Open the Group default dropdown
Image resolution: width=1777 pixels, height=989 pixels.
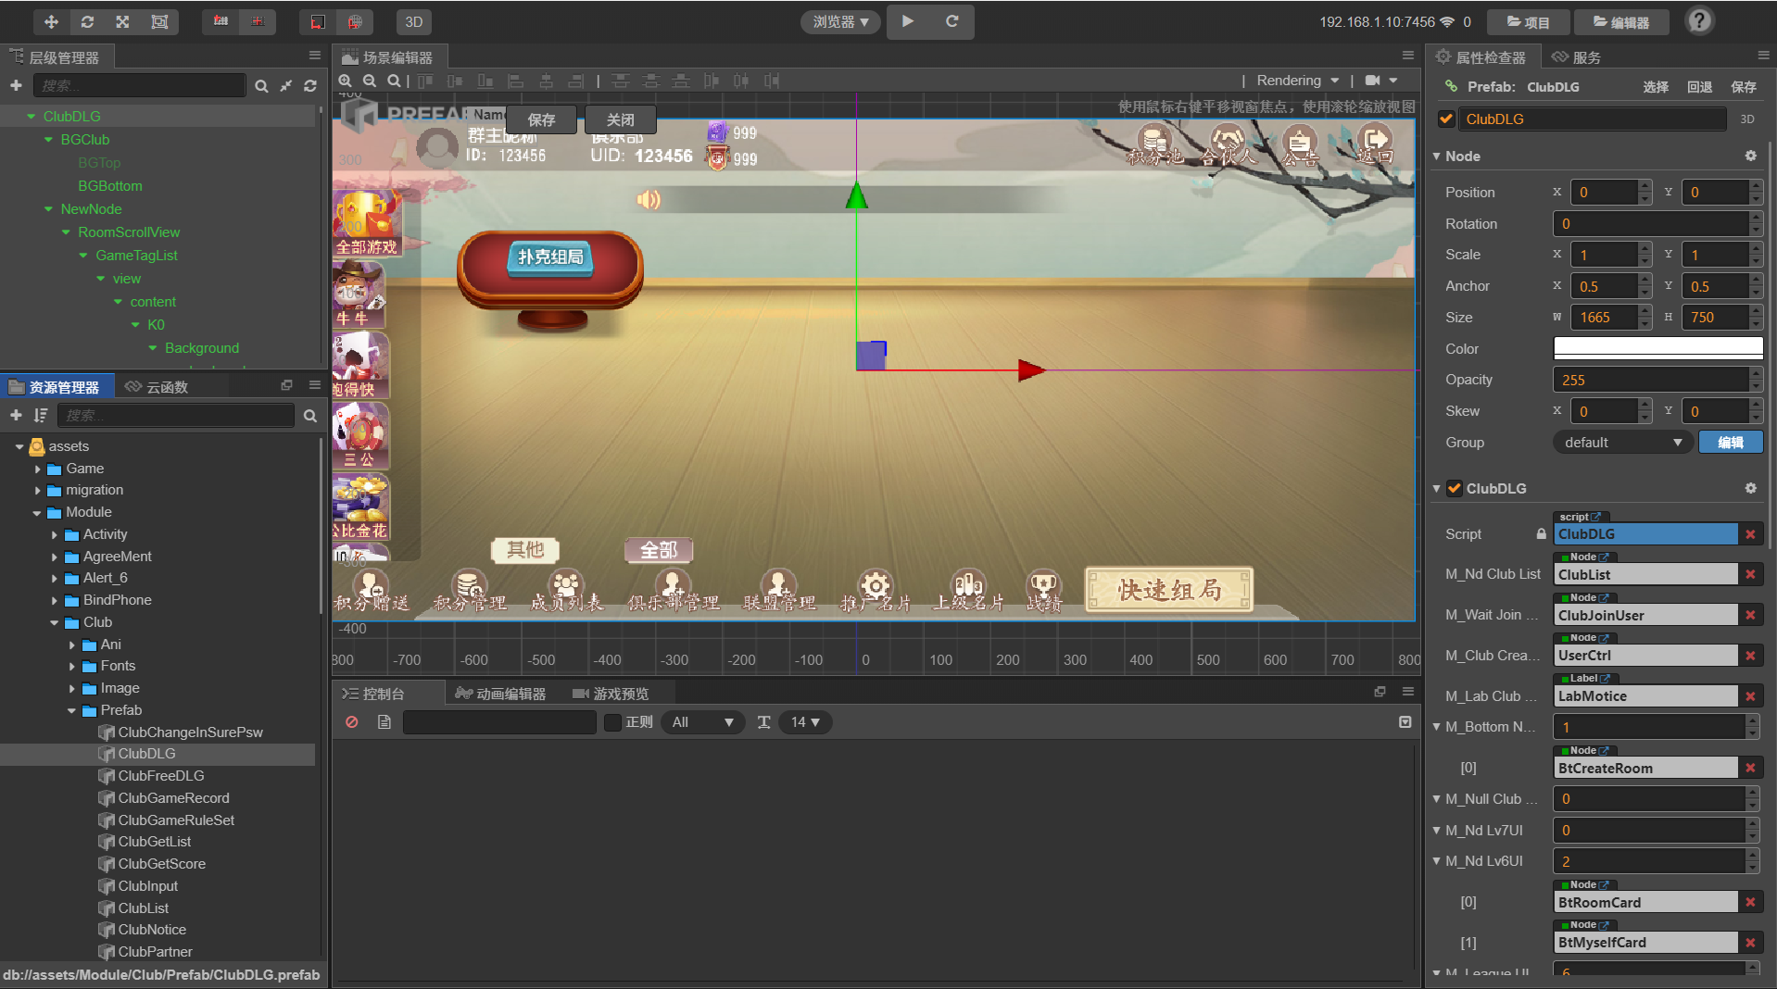point(1623,443)
